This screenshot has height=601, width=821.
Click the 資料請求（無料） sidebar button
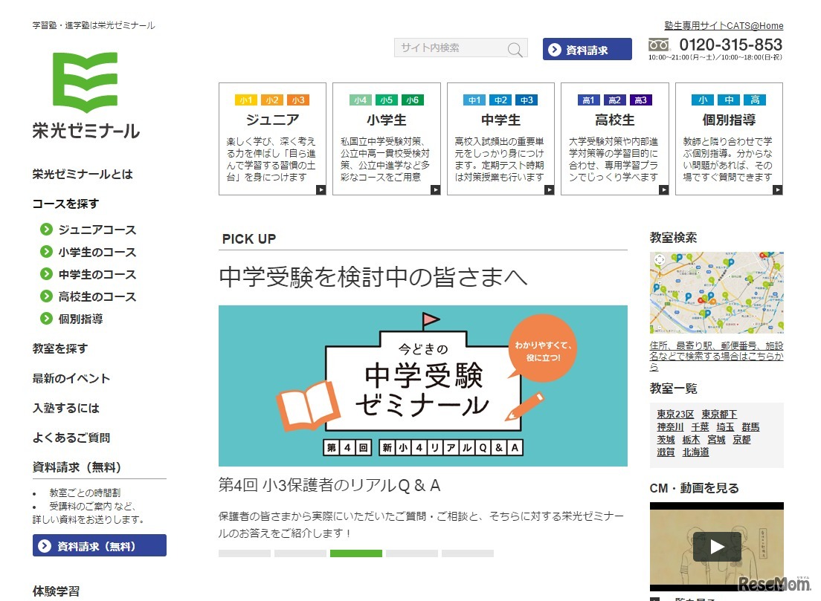pyautogui.click(x=99, y=545)
